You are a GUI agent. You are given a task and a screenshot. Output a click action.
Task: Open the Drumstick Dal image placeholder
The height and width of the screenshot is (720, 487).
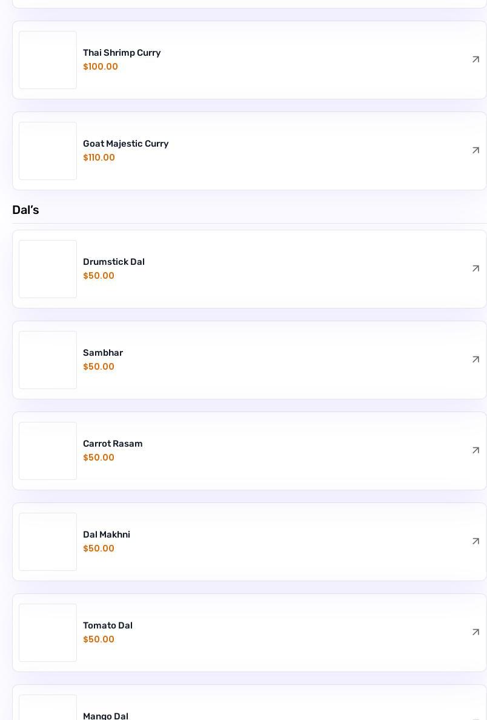point(48,269)
